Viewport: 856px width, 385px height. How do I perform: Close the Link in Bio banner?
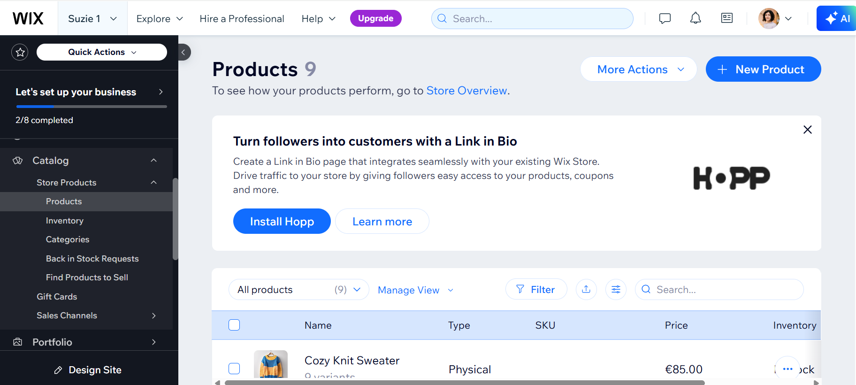click(807, 130)
